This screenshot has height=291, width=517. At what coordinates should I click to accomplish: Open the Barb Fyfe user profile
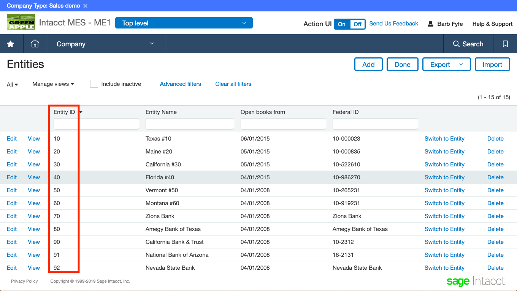[445, 24]
